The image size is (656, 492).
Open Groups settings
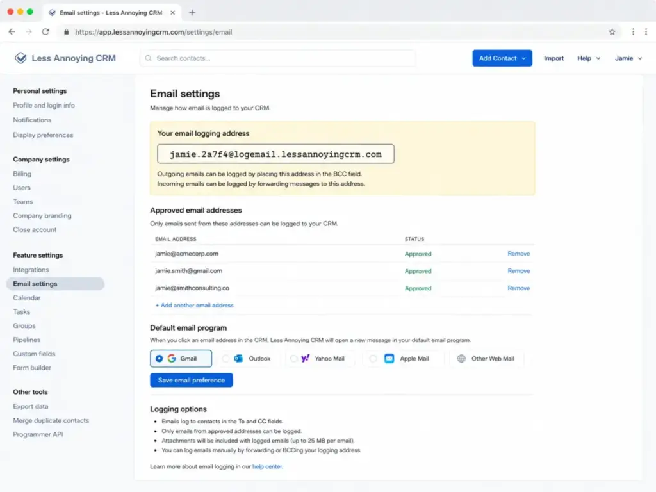point(24,326)
